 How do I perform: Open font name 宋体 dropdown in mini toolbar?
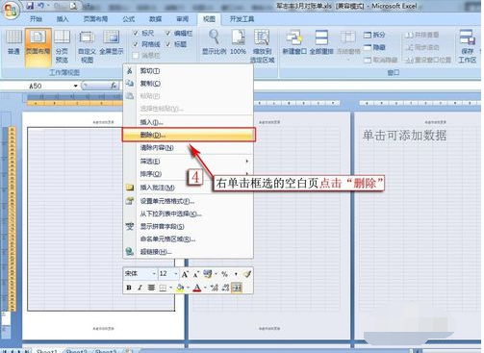click(x=154, y=274)
